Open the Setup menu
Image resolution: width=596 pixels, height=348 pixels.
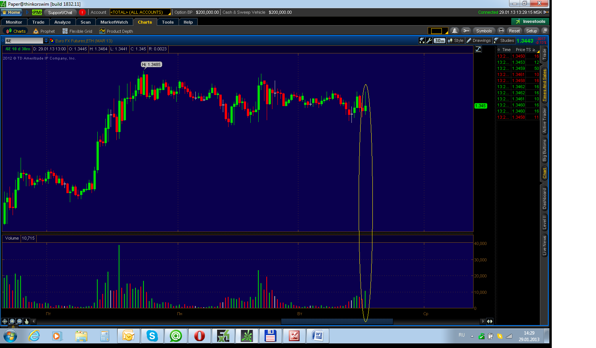(531, 31)
